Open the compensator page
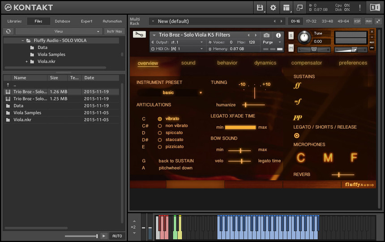This screenshot has height=242, width=385. tap(306, 63)
